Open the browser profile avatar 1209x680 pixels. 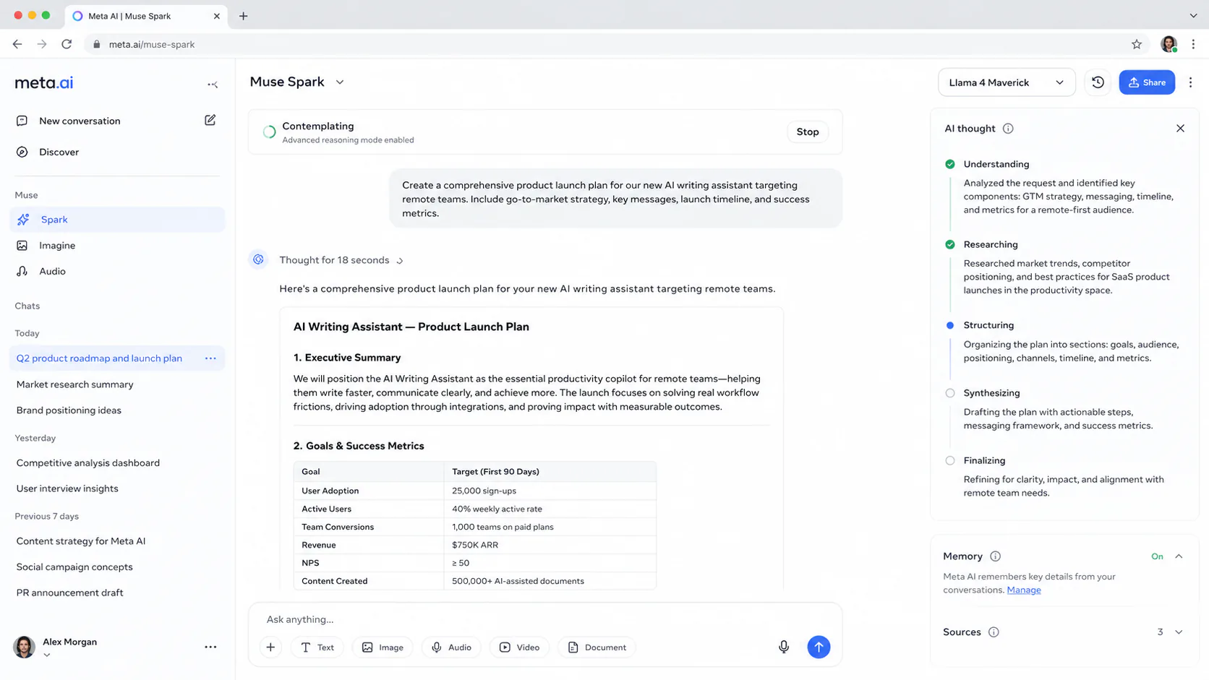pyautogui.click(x=1169, y=44)
